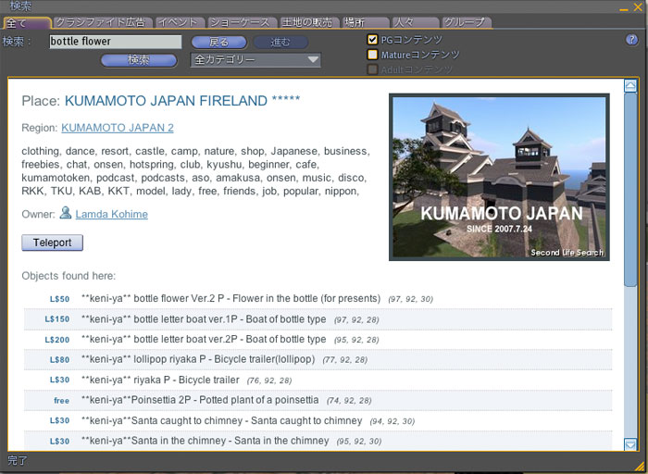The width and height of the screenshot is (648, 474).
Task: Open the イベント tab
Action: coord(176,22)
